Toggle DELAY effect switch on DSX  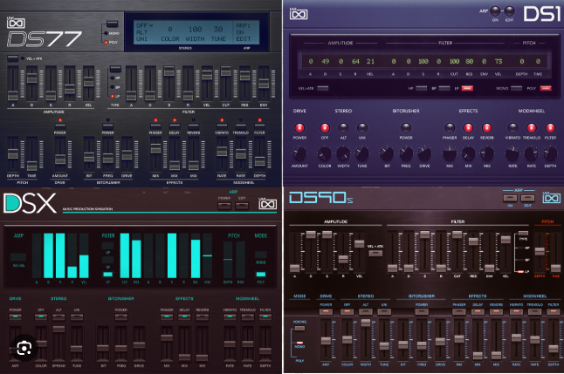pos(184,316)
